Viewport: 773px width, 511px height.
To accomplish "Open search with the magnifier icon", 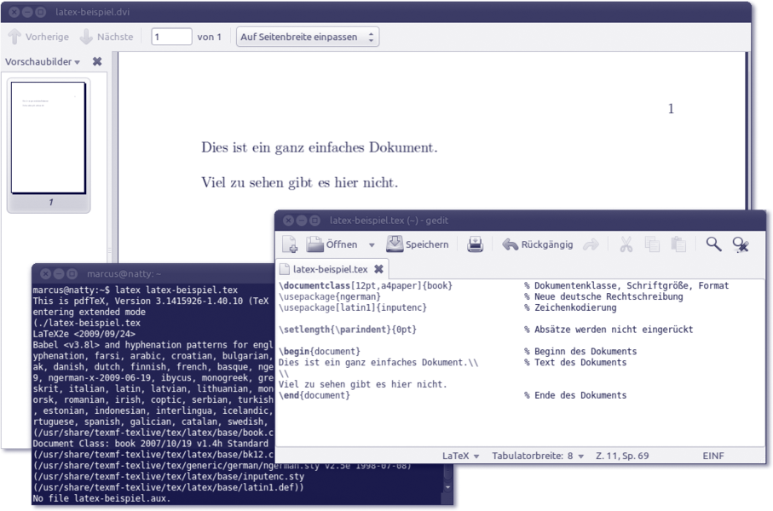I will pos(713,244).
